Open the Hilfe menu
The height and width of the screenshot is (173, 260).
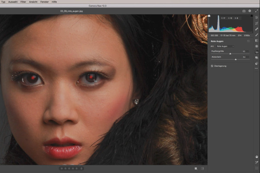[54, 2]
